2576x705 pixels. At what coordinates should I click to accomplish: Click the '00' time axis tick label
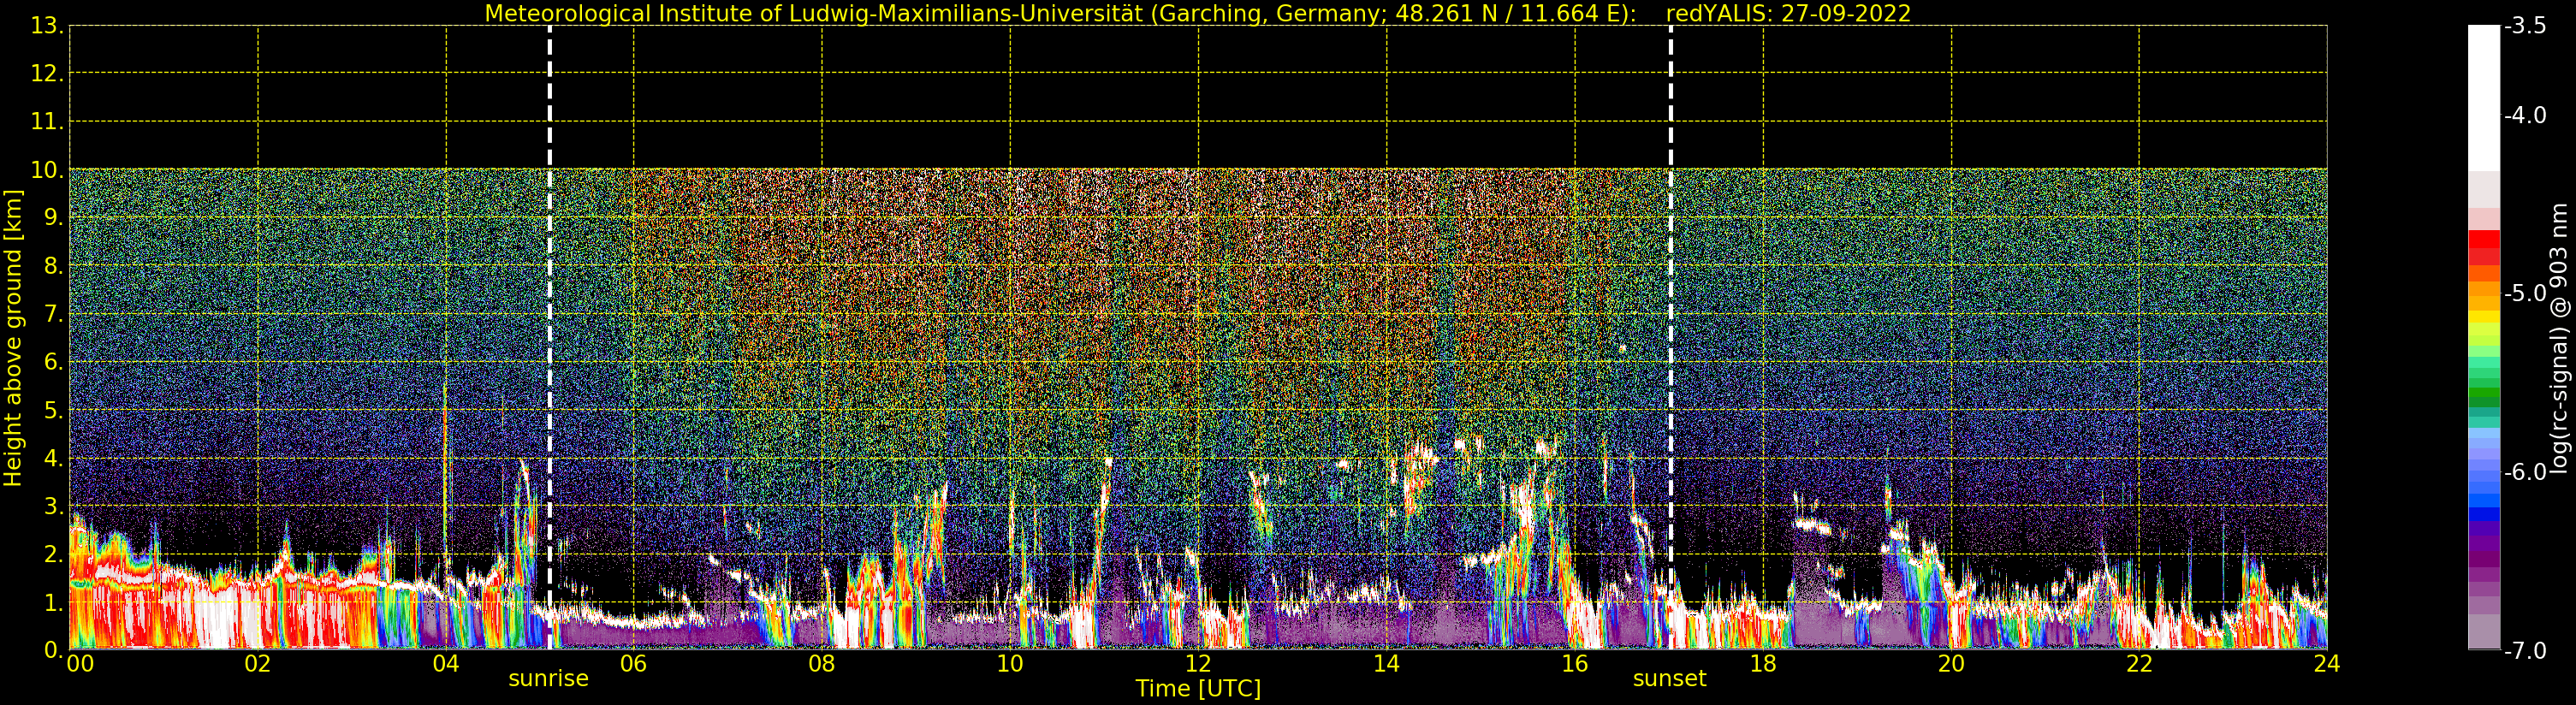pyautogui.click(x=80, y=664)
